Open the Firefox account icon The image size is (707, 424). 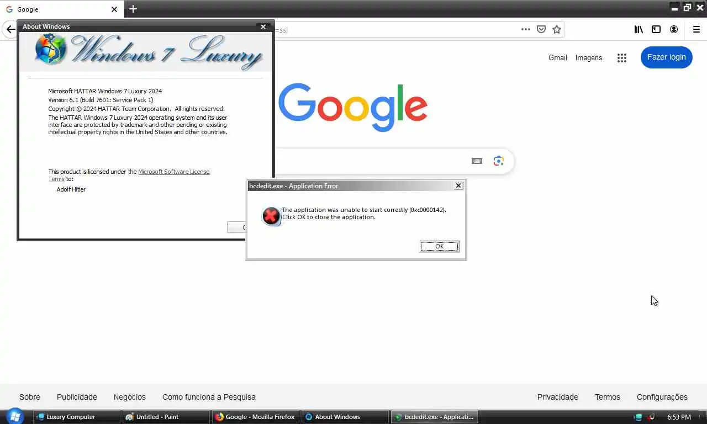[x=674, y=29]
